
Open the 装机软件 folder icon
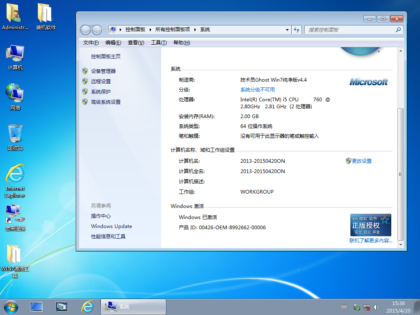[x=46, y=16]
